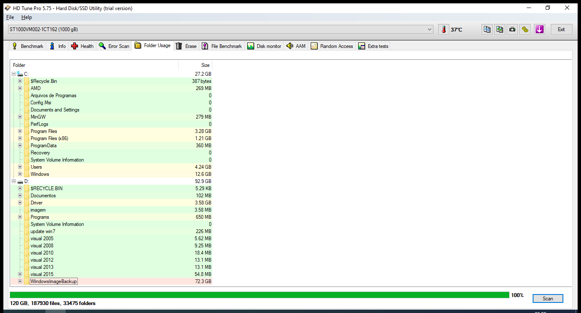This screenshot has height=313, width=581.
Task: Switch to File Benchmark tab
Action: pos(222,46)
